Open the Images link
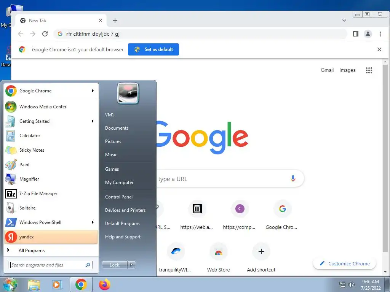The height and width of the screenshot is (292, 390). pyautogui.click(x=347, y=70)
